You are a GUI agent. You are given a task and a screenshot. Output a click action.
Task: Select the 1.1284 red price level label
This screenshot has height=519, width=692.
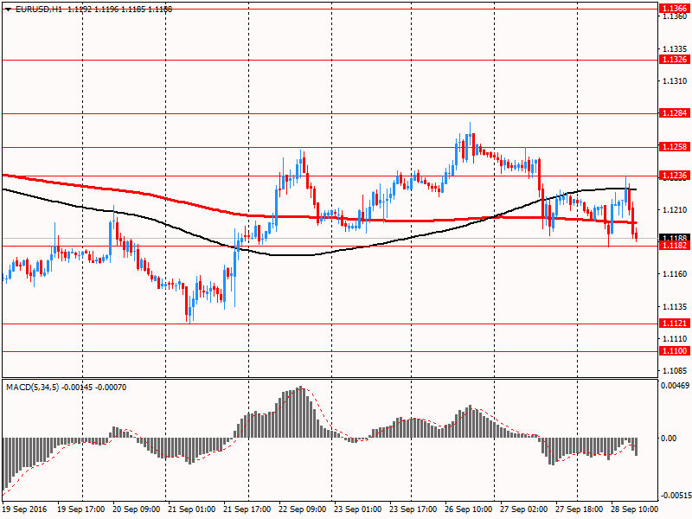674,113
